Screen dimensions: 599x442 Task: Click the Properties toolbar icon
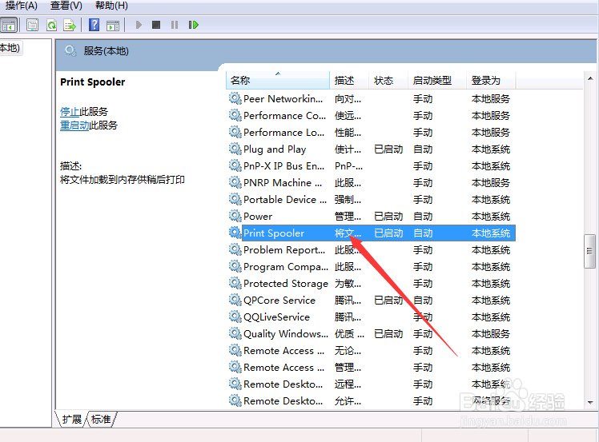(33, 25)
